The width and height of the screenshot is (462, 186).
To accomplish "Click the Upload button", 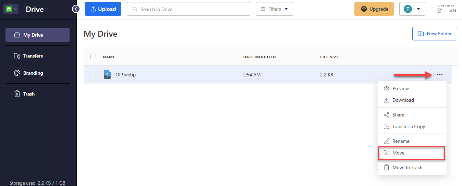I will (103, 9).
